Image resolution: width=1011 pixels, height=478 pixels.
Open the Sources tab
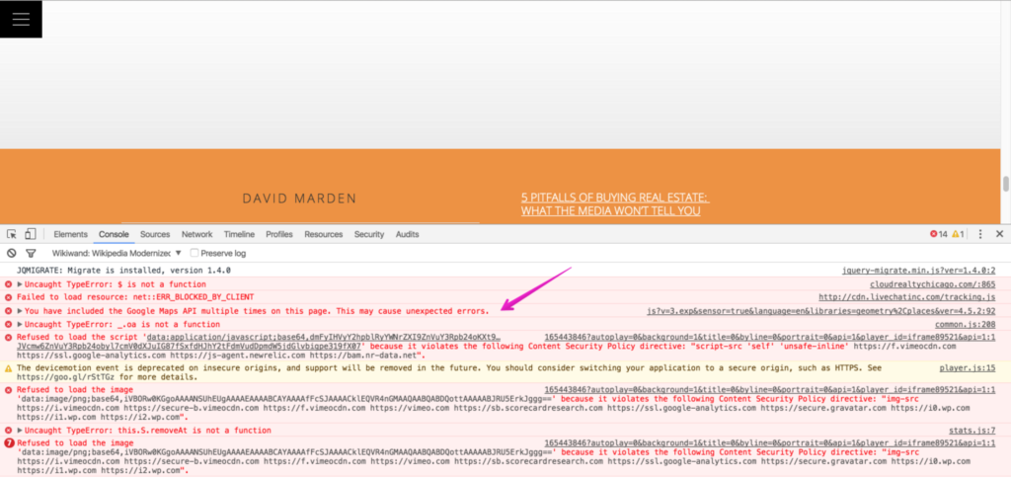click(x=155, y=234)
